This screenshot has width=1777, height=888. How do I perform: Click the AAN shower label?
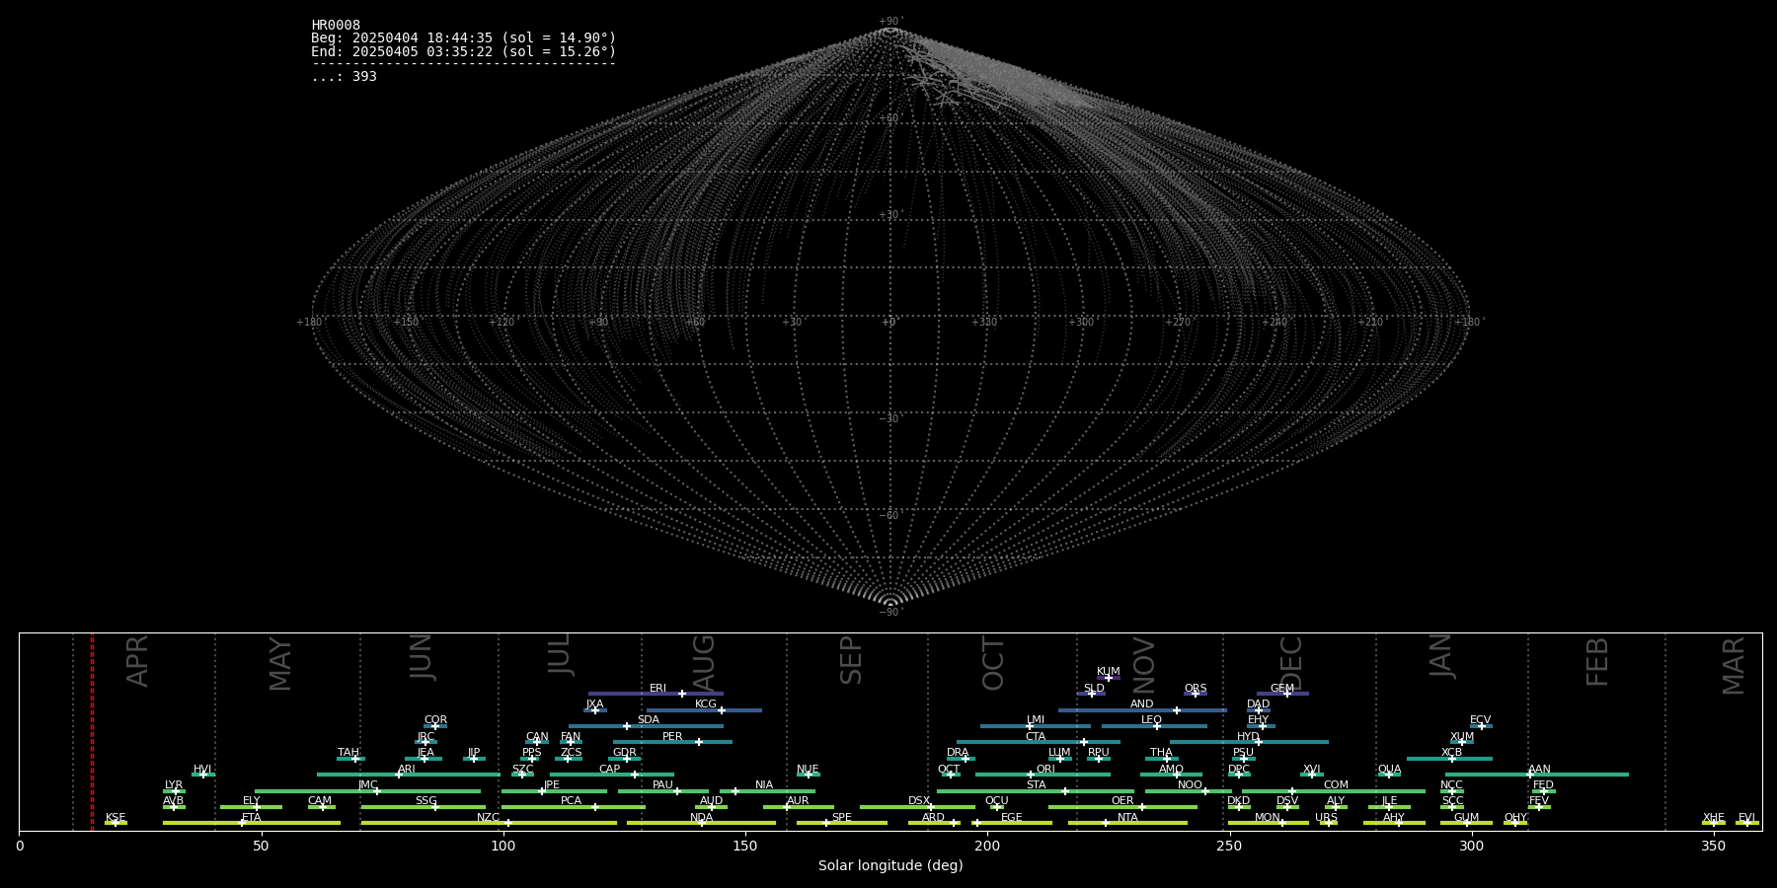point(1539,770)
